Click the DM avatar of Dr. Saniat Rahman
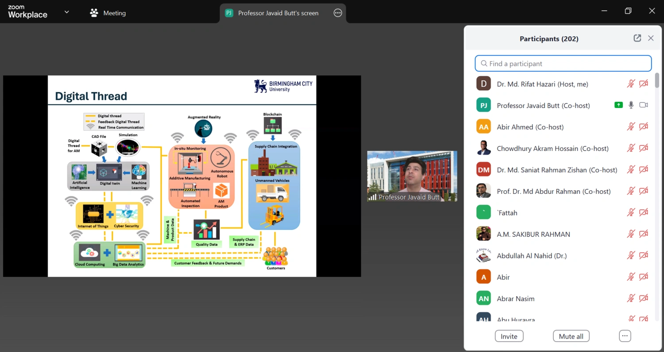This screenshot has height=352, width=664. [483, 170]
